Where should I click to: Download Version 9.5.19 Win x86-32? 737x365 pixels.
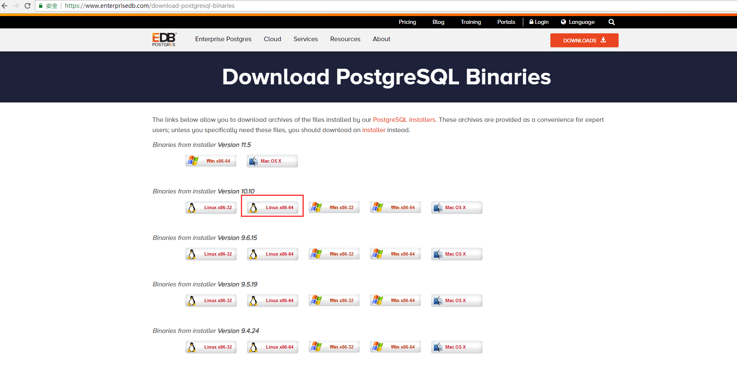pos(334,300)
